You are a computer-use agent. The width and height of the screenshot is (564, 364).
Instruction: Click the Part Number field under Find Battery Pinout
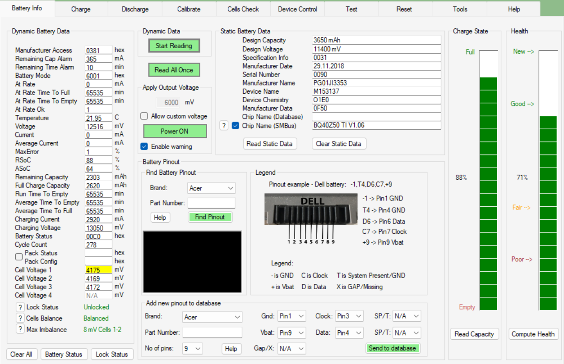[x=211, y=203]
